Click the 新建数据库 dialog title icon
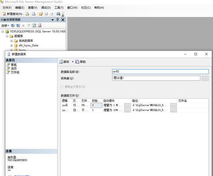 tap(9, 54)
